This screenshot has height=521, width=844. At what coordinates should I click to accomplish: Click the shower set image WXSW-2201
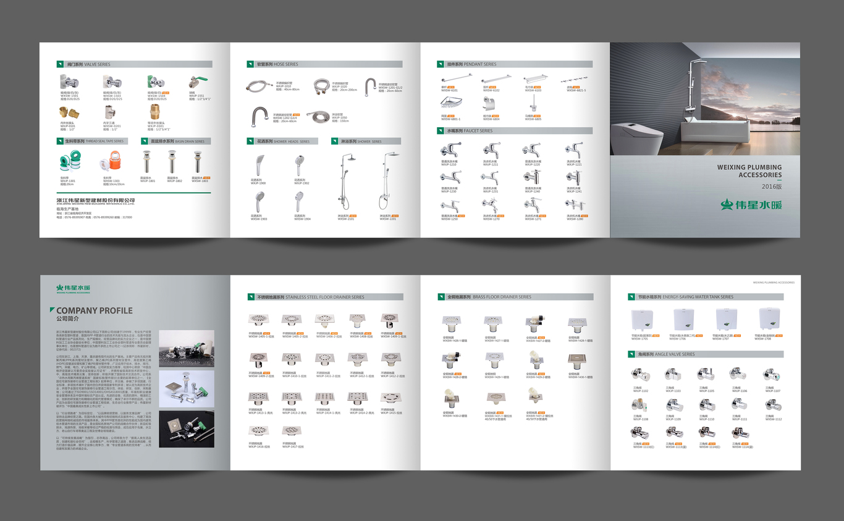click(389, 181)
